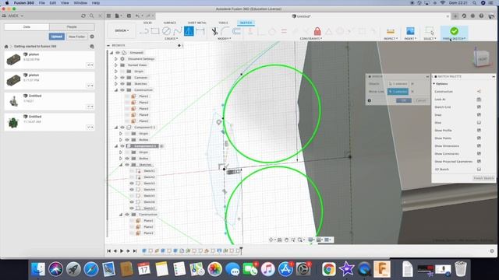
Task: Click the search icon in the data panel
Action: coord(92,16)
